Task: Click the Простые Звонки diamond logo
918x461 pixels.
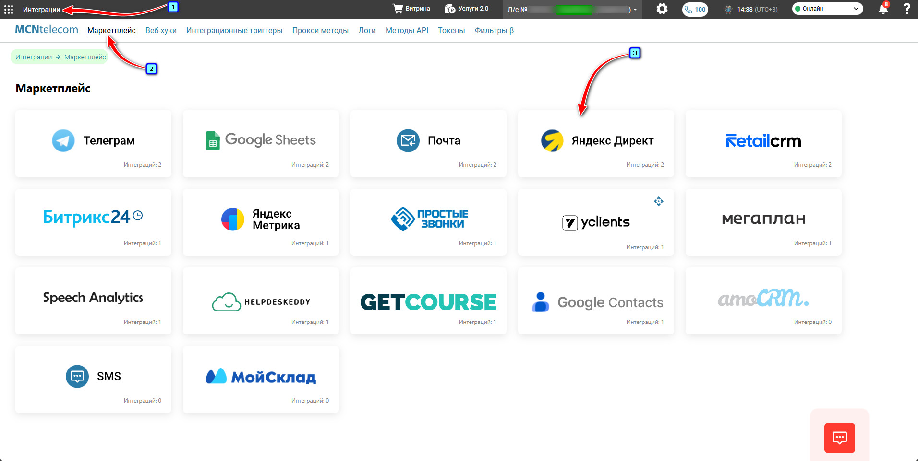Action: (x=403, y=219)
